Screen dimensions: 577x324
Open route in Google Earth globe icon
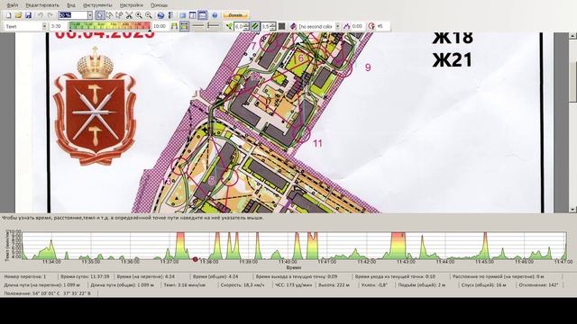point(160,15)
